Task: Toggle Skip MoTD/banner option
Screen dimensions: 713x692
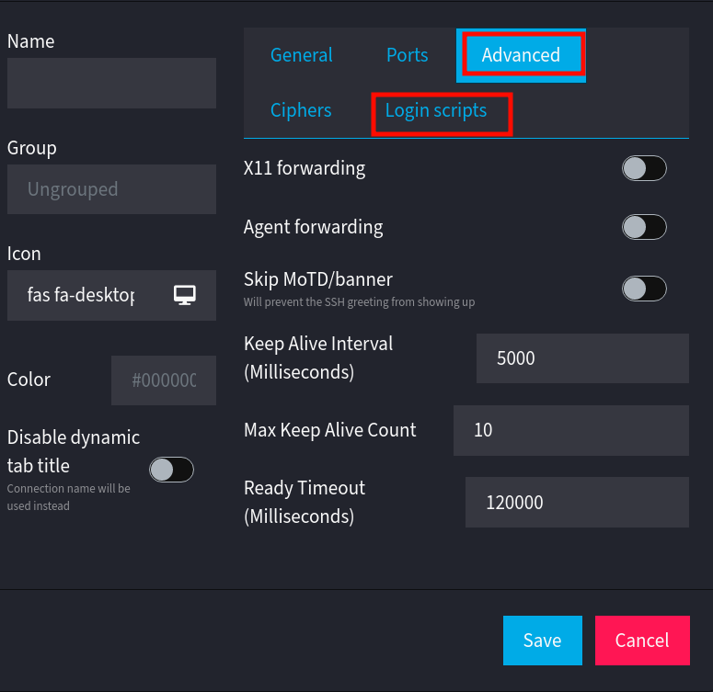Action: coord(643,289)
